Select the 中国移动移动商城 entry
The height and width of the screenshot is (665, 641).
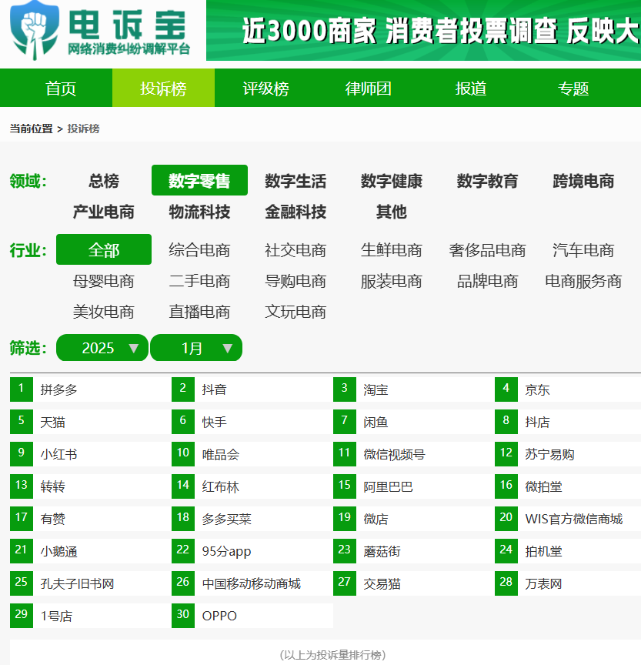point(252,583)
